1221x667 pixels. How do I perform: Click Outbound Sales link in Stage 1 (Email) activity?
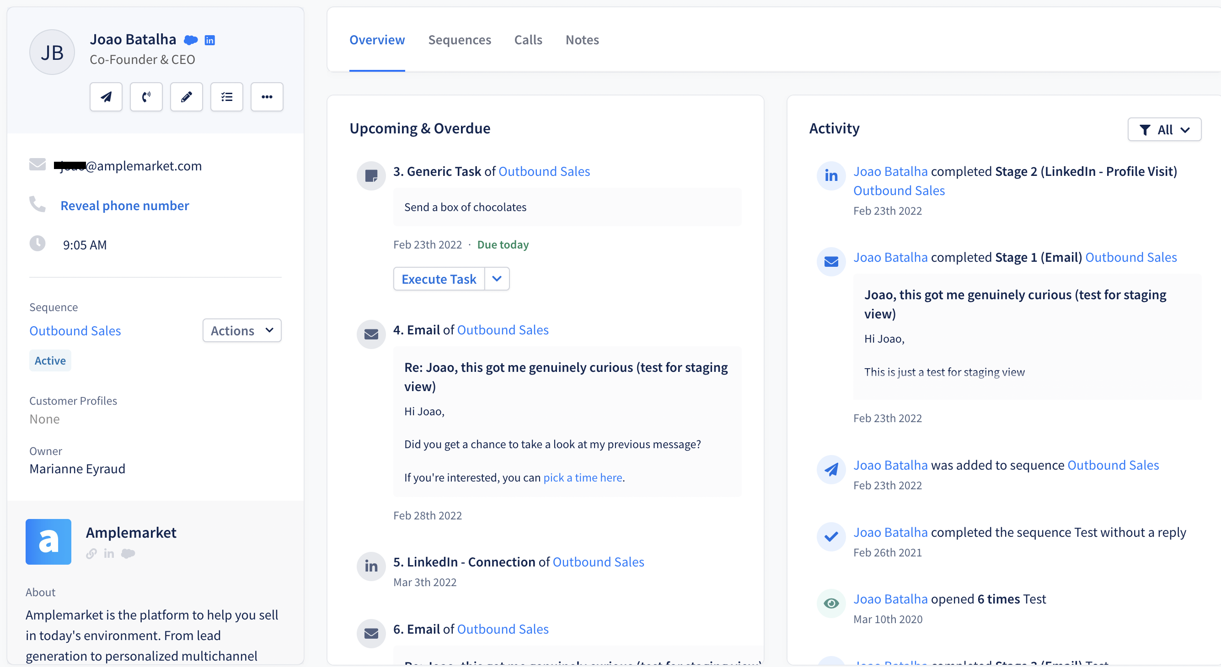(1131, 258)
